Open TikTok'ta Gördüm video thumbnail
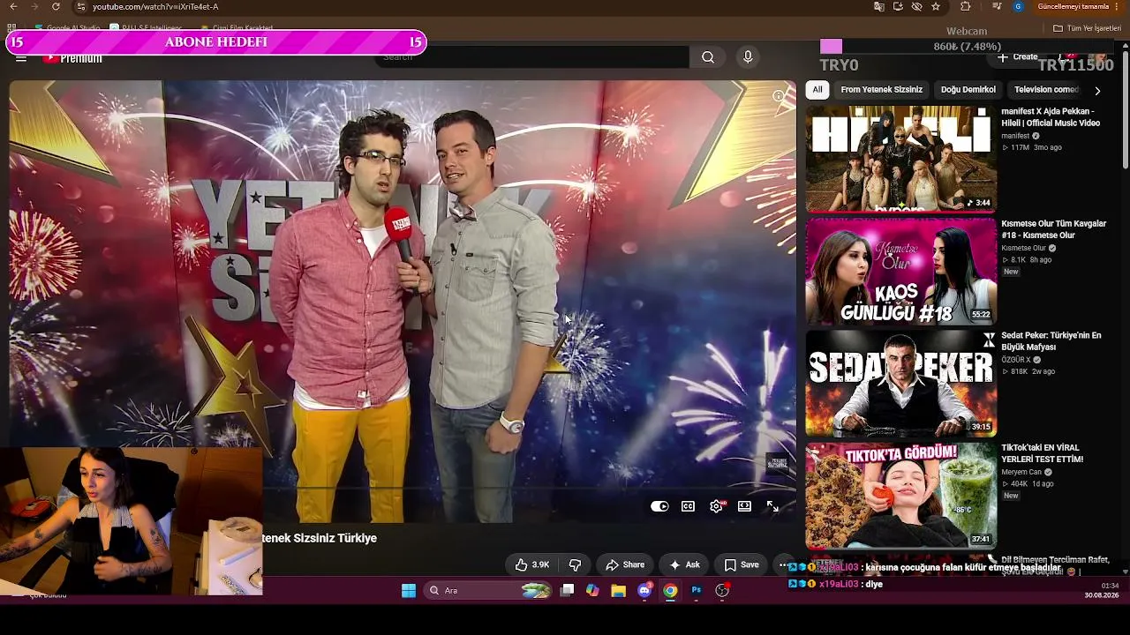The image size is (1130, 635). (900, 495)
